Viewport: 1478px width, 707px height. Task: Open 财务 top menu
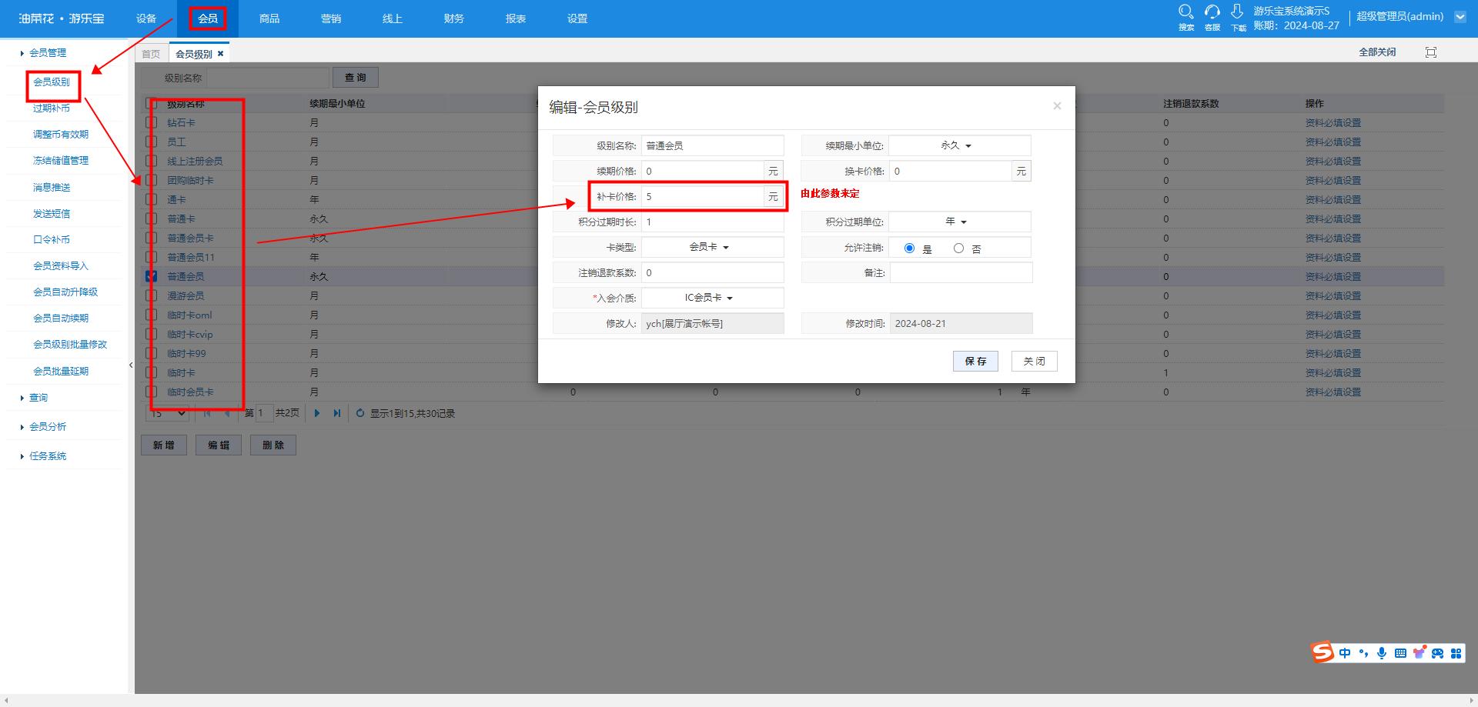454,18
